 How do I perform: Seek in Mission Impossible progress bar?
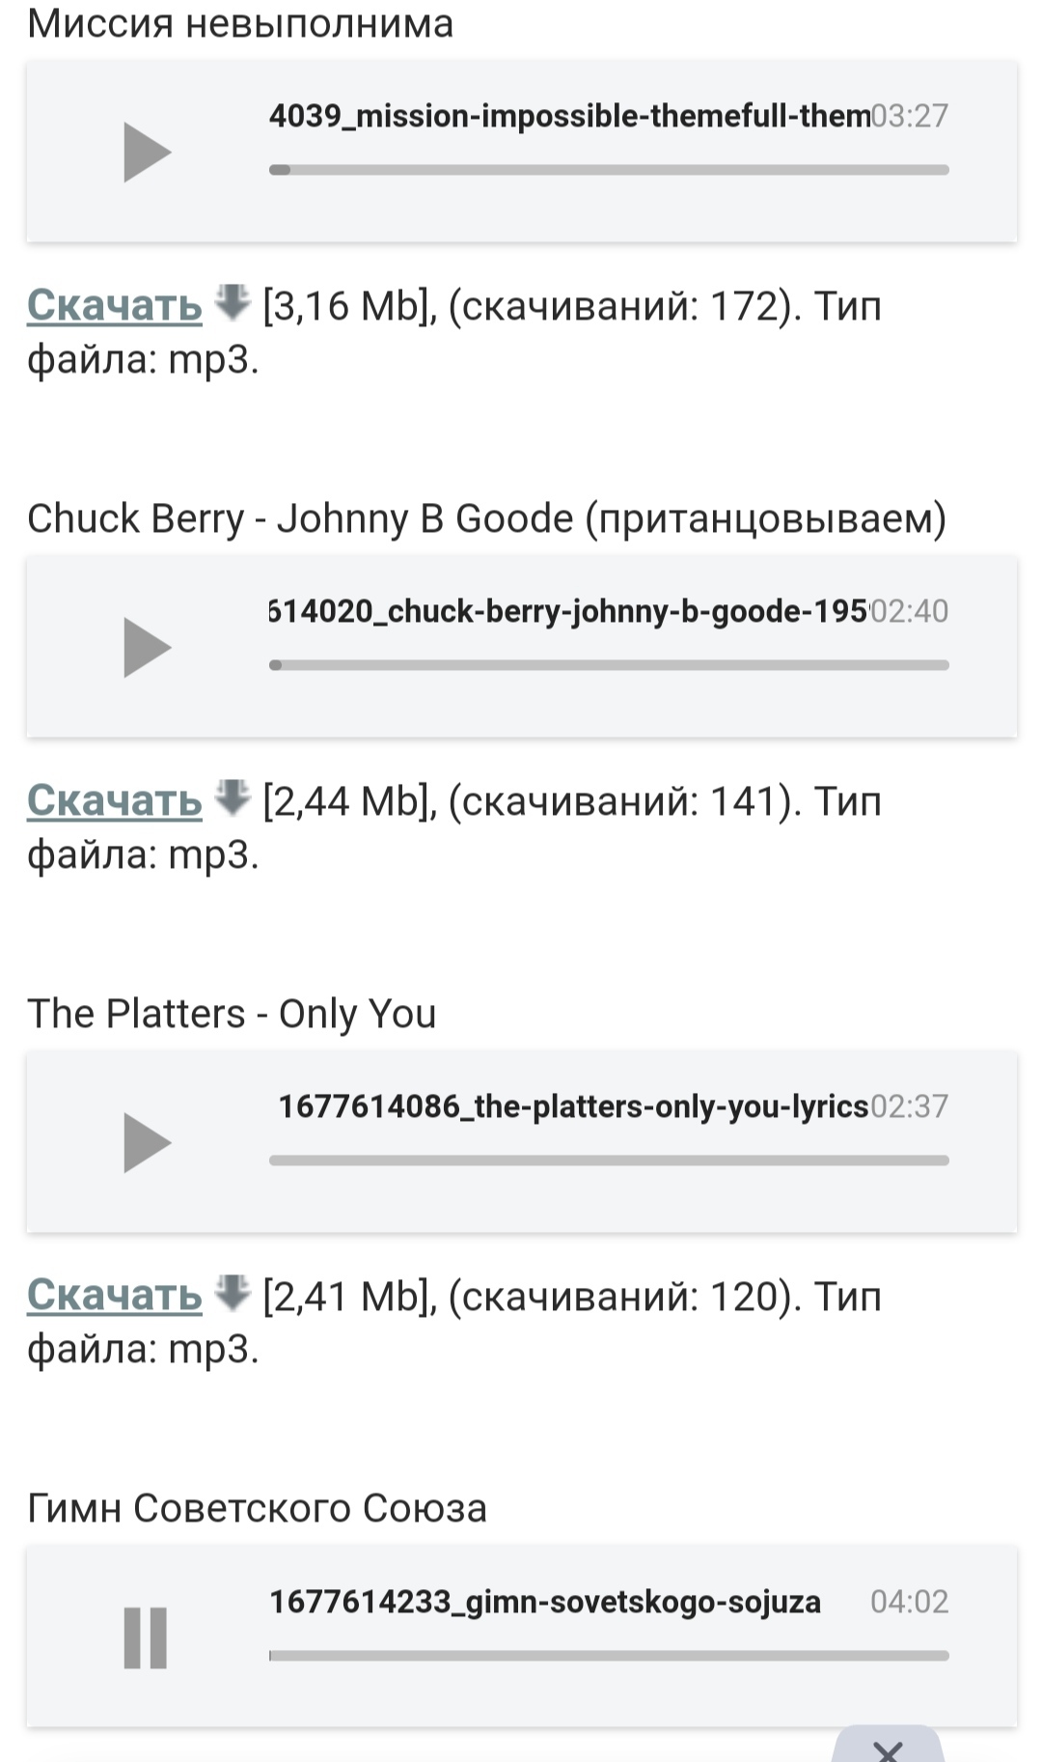tap(609, 170)
